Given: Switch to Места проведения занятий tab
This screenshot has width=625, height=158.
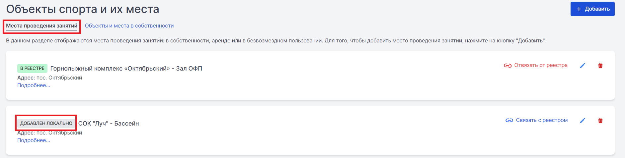Looking at the screenshot, I should point(42,26).
